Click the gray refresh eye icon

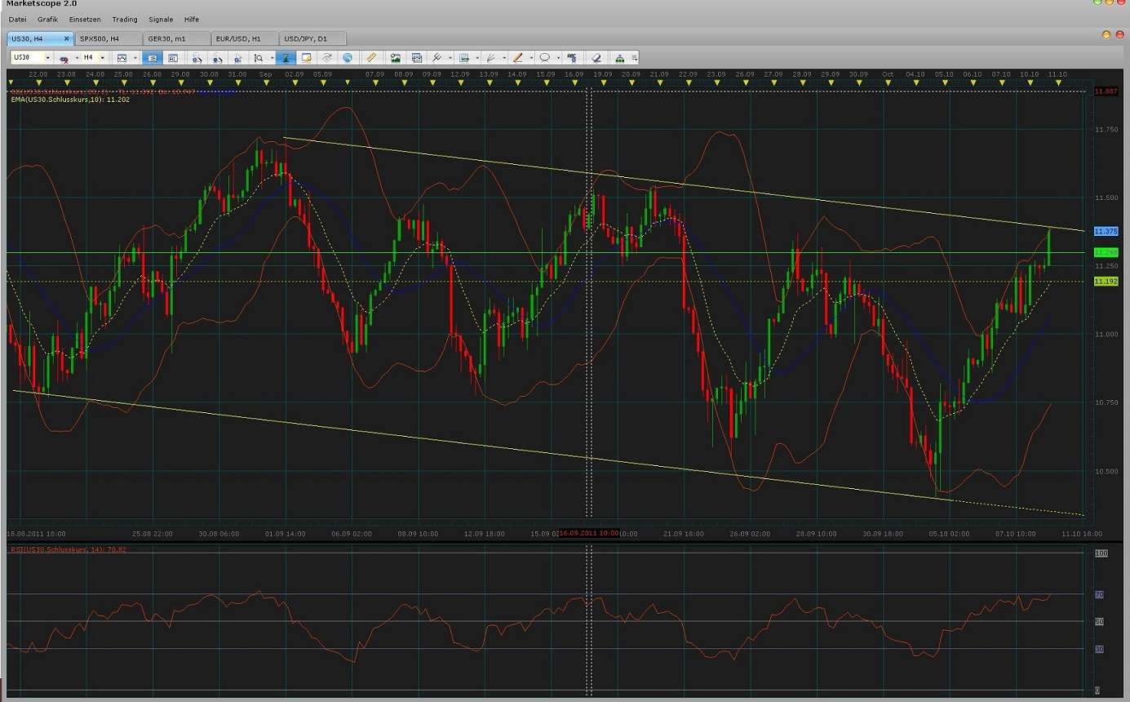click(x=327, y=58)
